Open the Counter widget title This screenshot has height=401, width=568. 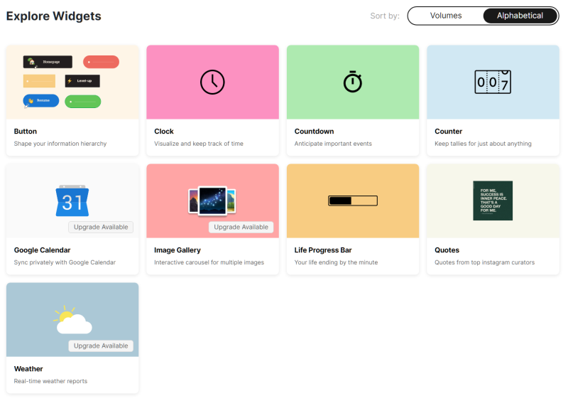[x=449, y=132]
